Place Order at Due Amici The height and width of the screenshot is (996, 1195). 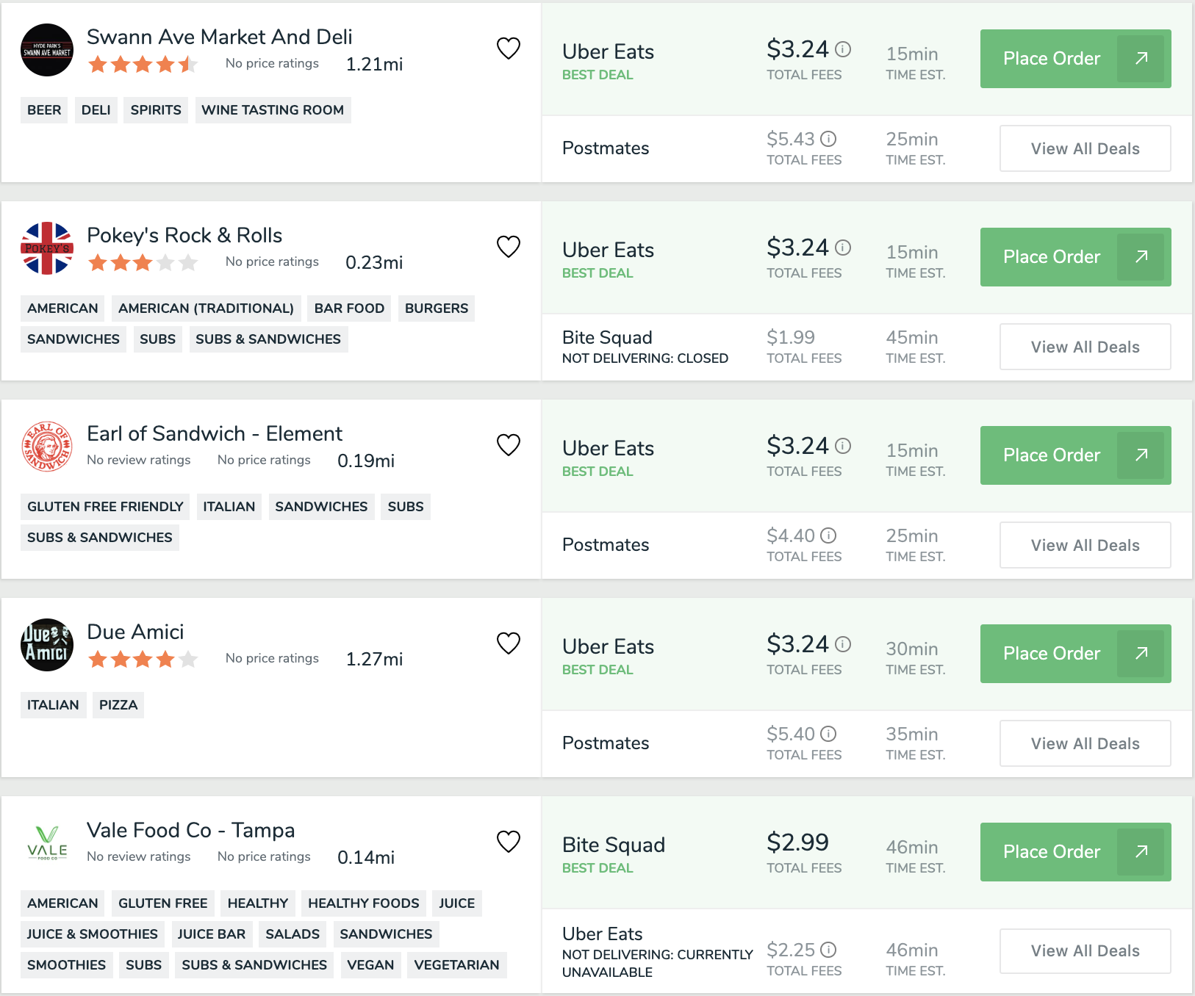pos(1075,654)
